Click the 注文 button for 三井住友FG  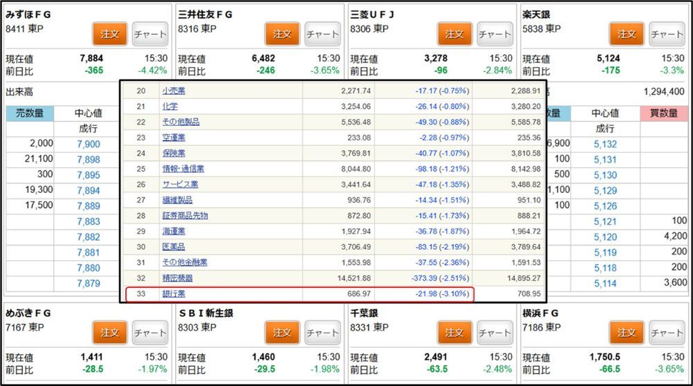pyautogui.click(x=283, y=34)
